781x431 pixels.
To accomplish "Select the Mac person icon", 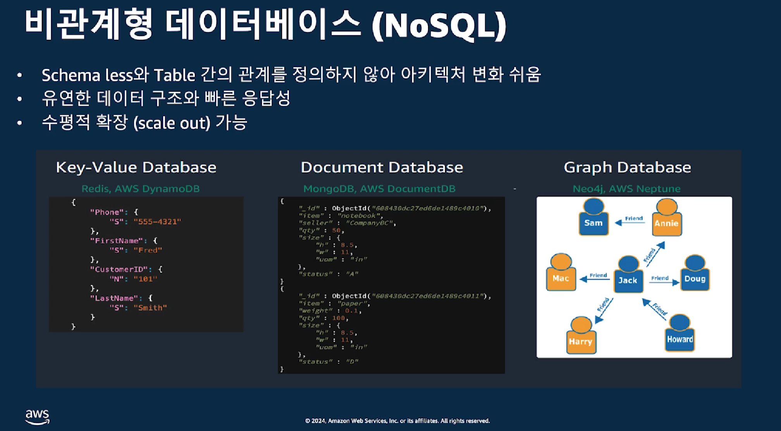I will click(561, 272).
